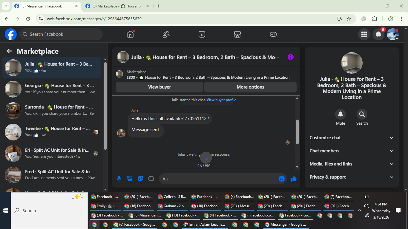Click the conversation list scrollbar thumb
The width and height of the screenshot is (408, 229).
click(105, 106)
